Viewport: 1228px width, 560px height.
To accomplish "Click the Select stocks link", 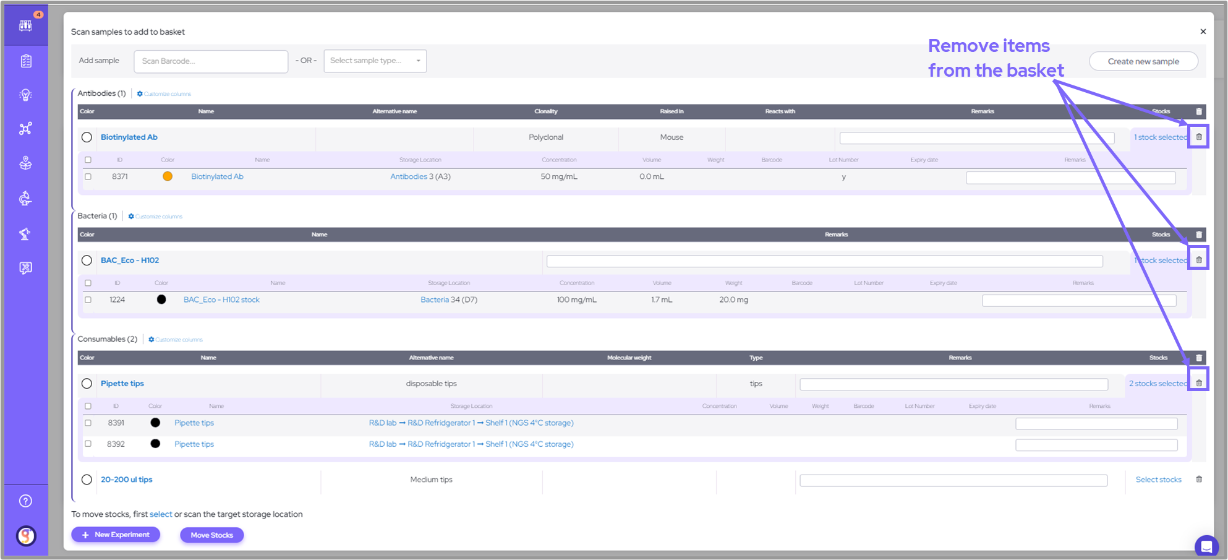I will 1158,480.
